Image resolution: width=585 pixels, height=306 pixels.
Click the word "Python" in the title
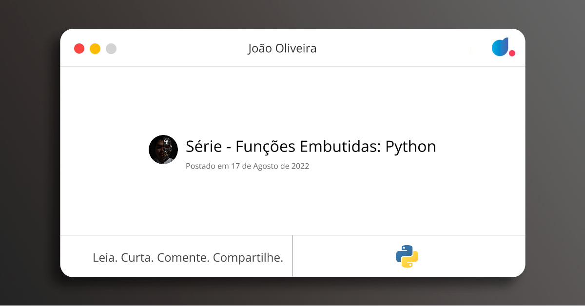tap(410, 147)
